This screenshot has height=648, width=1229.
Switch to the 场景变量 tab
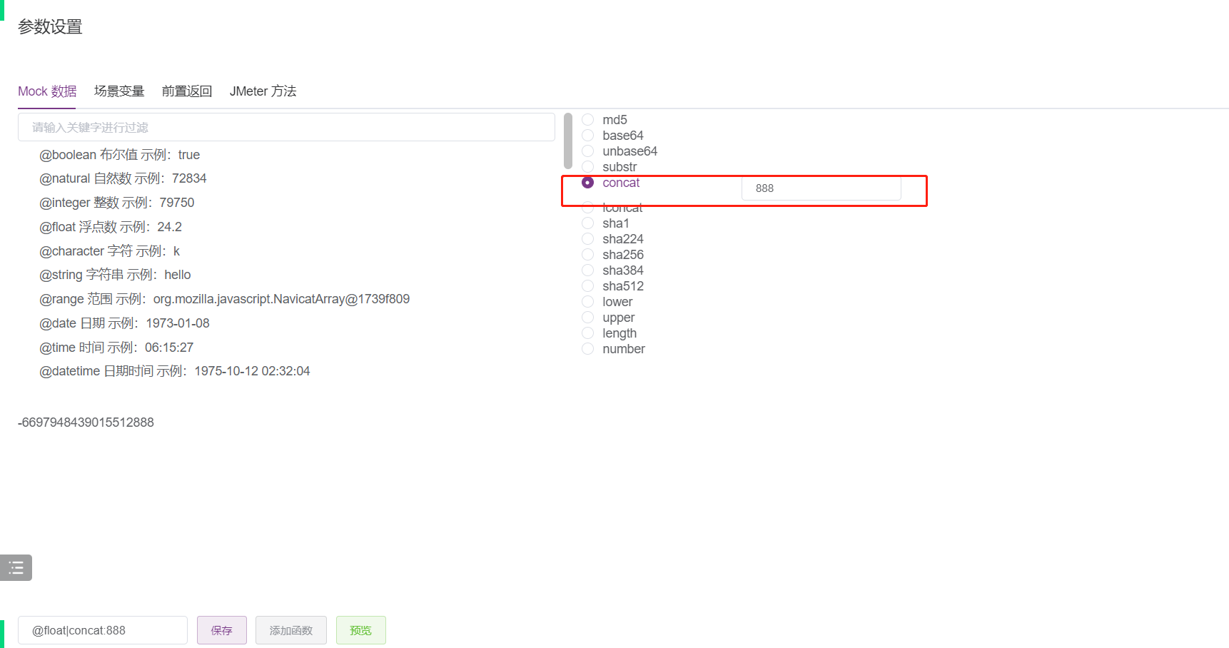(x=118, y=91)
